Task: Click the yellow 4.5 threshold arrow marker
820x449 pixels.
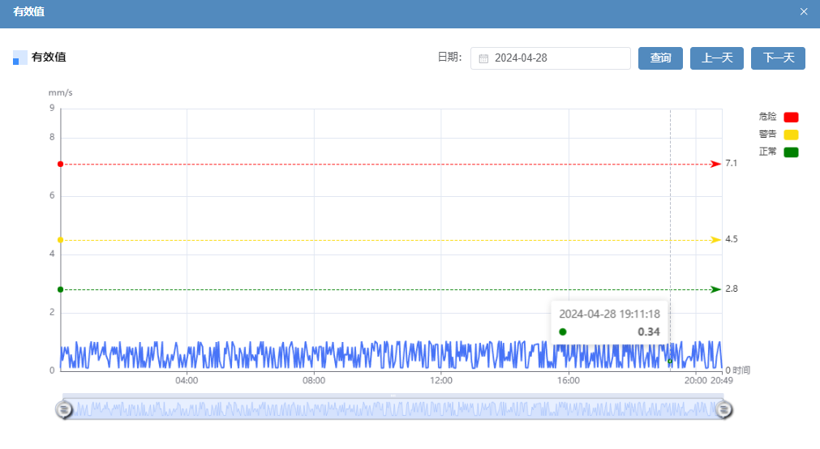Action: pos(715,240)
